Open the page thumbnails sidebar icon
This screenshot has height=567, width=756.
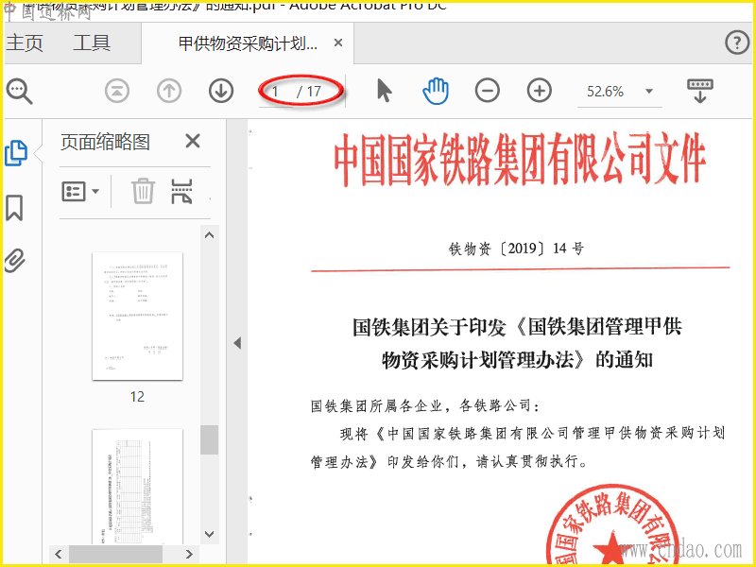click(x=16, y=153)
